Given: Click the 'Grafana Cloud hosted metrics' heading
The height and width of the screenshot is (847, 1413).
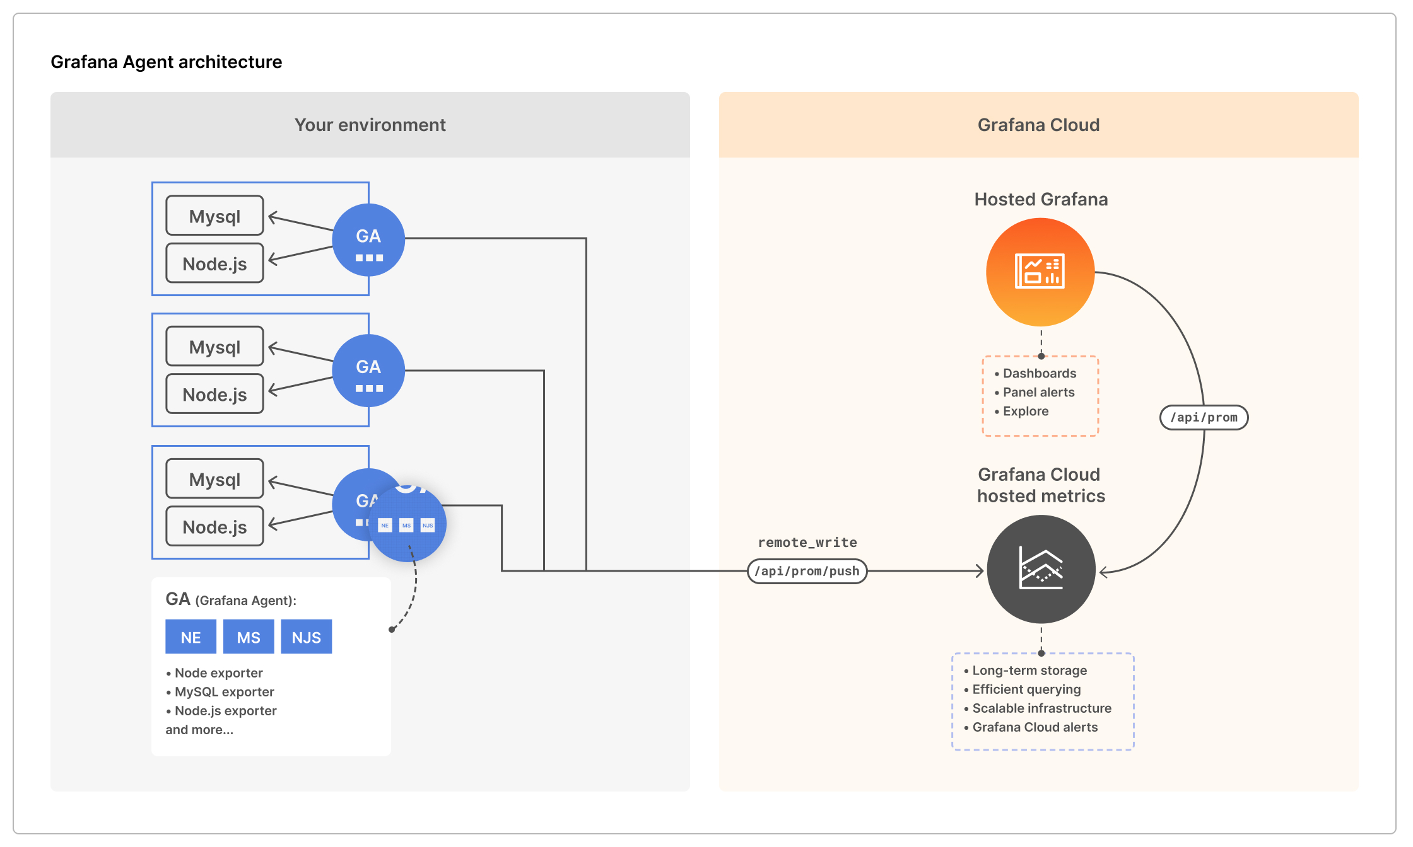Looking at the screenshot, I should pyautogui.click(x=1041, y=485).
